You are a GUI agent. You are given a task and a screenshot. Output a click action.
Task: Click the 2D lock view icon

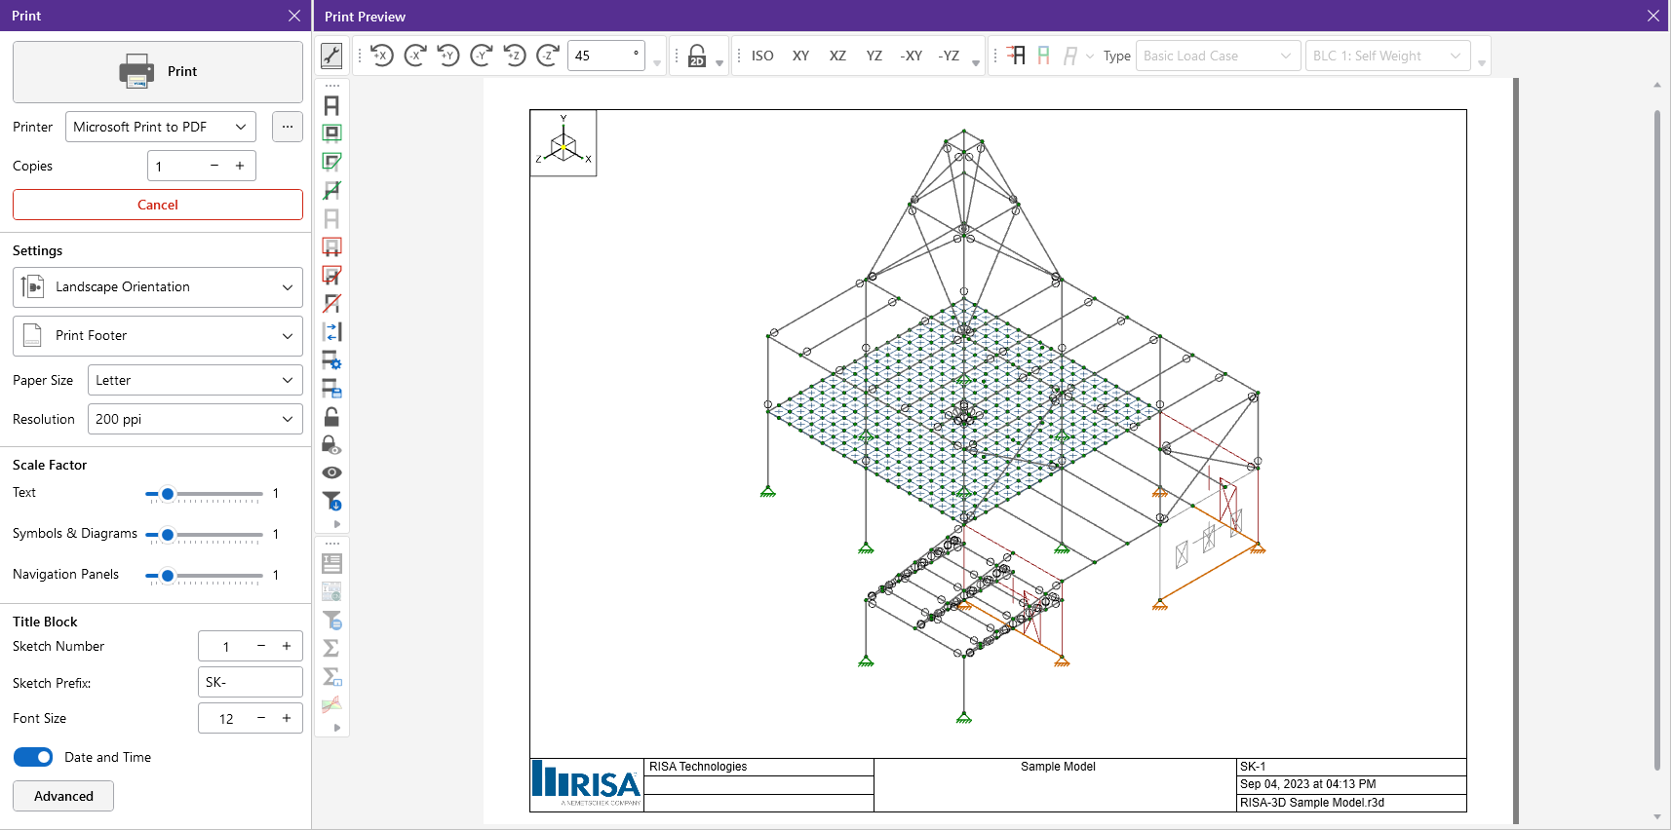point(697,56)
